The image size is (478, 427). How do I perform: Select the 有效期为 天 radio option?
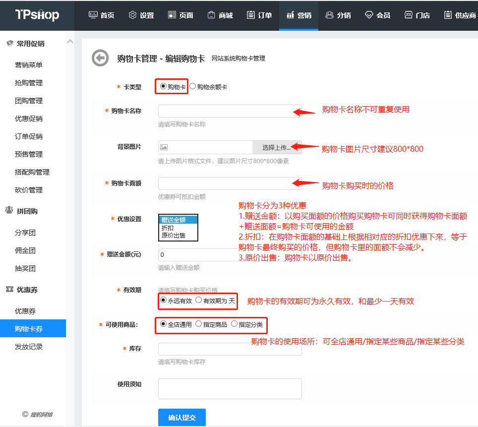(199, 300)
